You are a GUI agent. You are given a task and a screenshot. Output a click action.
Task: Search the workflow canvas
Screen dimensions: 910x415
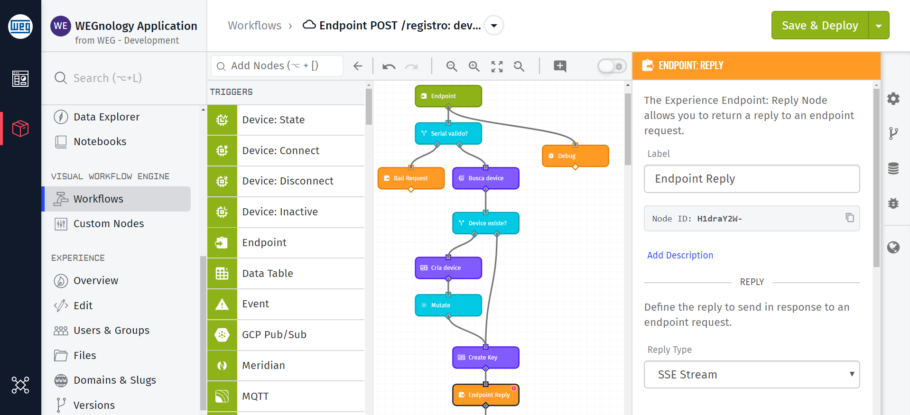(519, 66)
